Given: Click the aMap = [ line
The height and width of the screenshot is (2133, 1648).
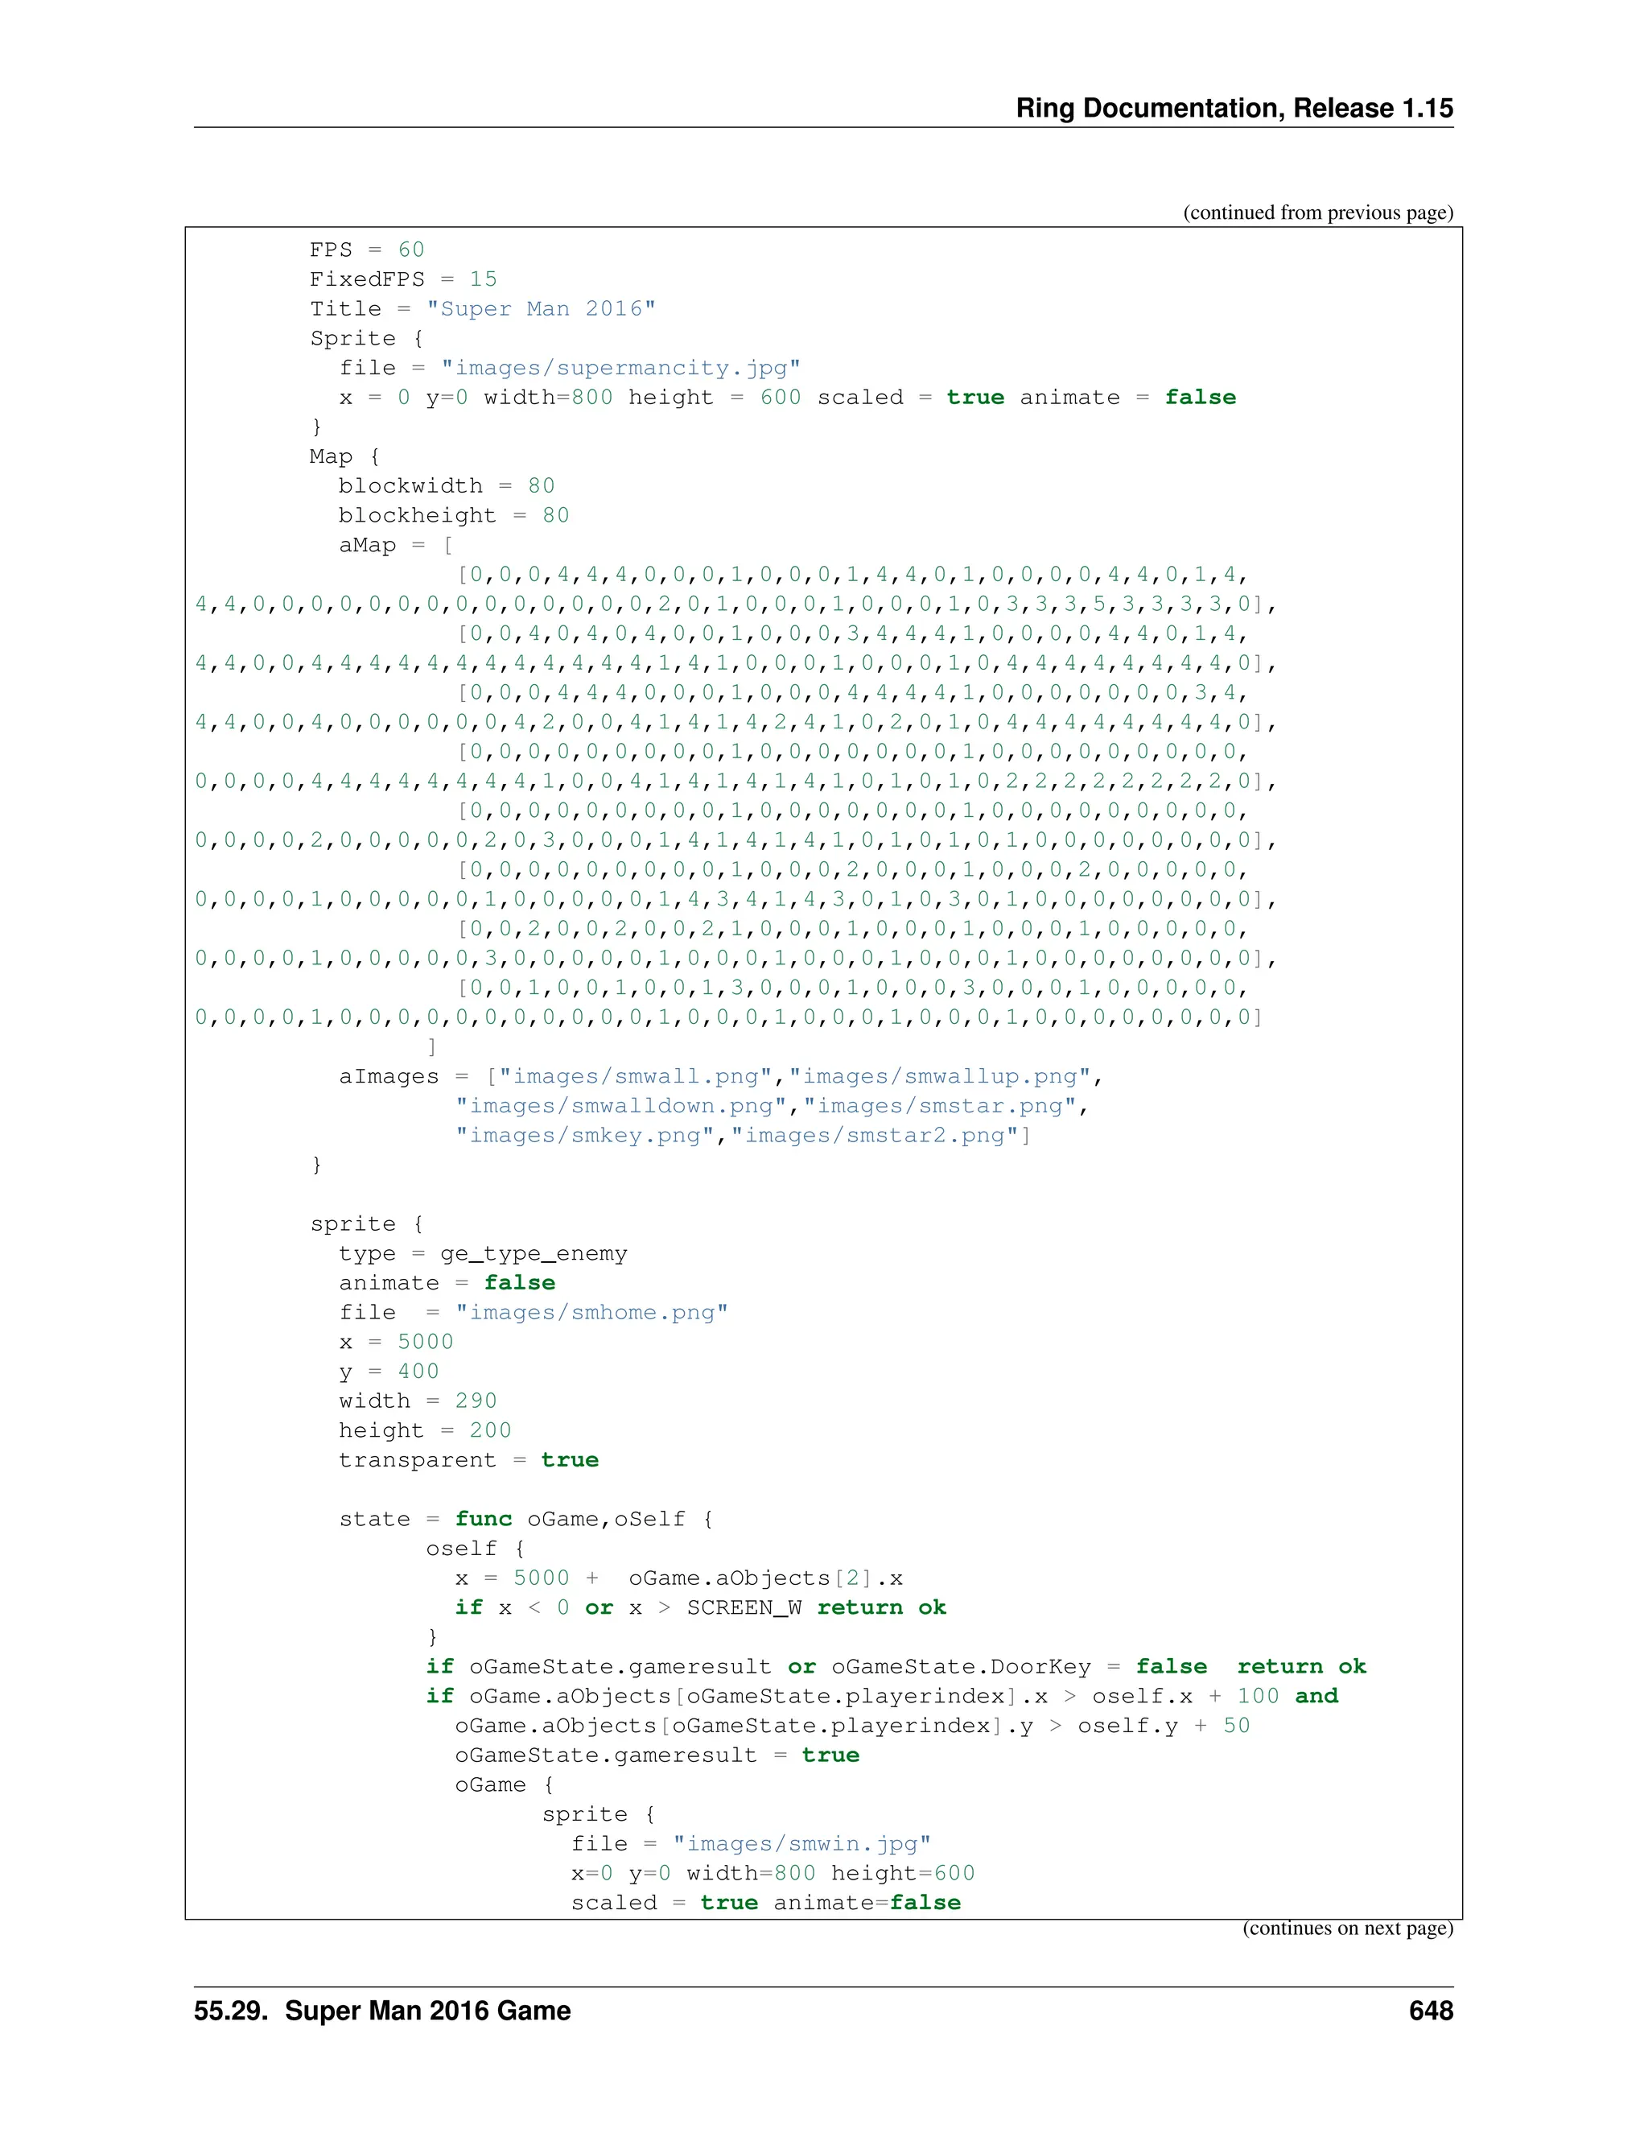Looking at the screenshot, I should [395, 545].
